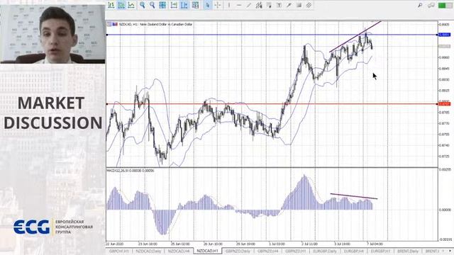Click the 0.8845 price scale value
The width and height of the screenshot is (454, 255).
click(444, 69)
